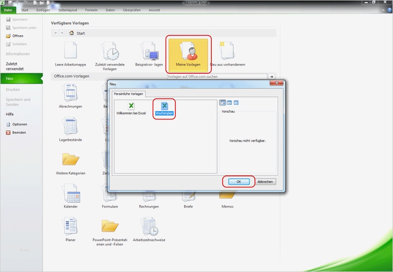Click Öffnen in the sidebar
The width and height of the screenshot is (393, 272).
tap(15, 36)
